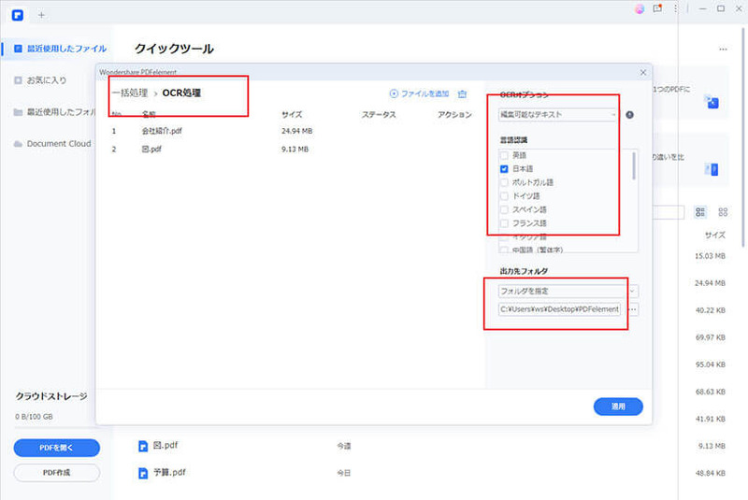
Task: Click the compare PDF icon behind the dialog
Action: 712,169
